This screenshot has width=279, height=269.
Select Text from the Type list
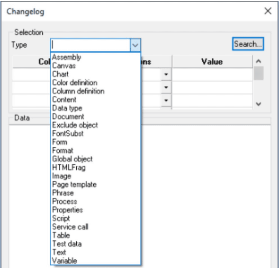[96, 252]
